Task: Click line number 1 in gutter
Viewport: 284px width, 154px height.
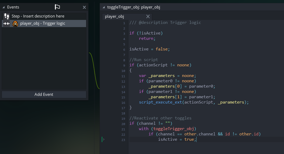Action: point(124,23)
